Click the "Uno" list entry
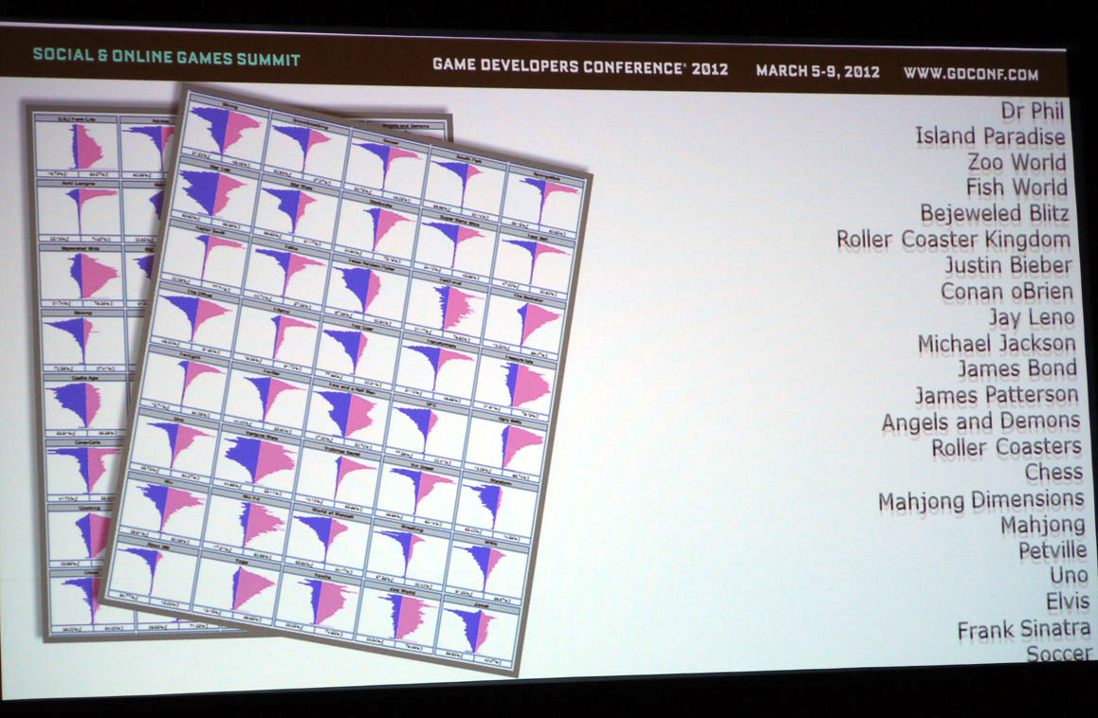1098x718 pixels. pos(1069,576)
